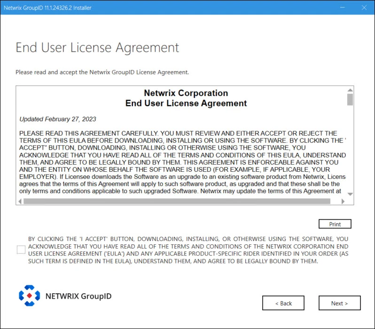Click the installer title bar text

coord(47,8)
